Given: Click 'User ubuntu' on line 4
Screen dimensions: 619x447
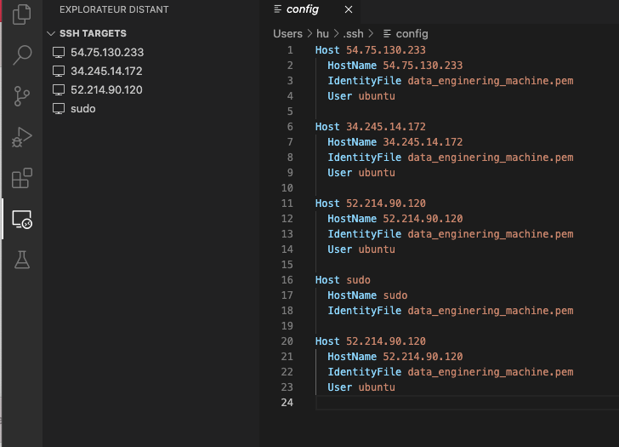Looking at the screenshot, I should pos(361,96).
